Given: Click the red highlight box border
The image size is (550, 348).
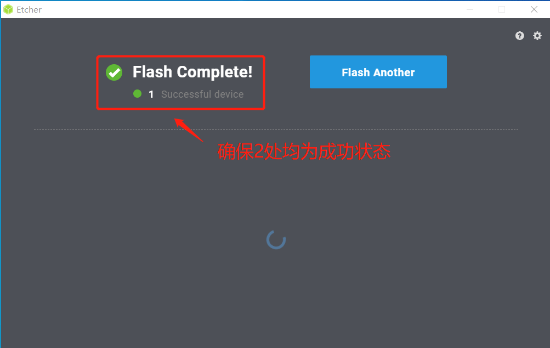Looking at the screenshot, I should click(180, 56).
